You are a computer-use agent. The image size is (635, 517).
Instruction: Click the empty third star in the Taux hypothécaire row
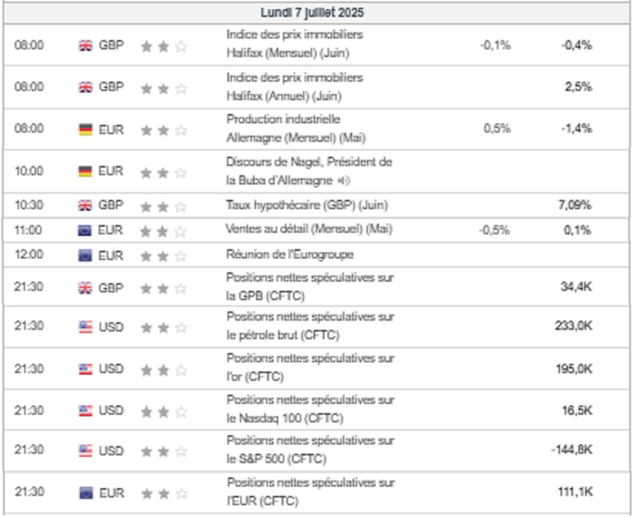tap(180, 207)
